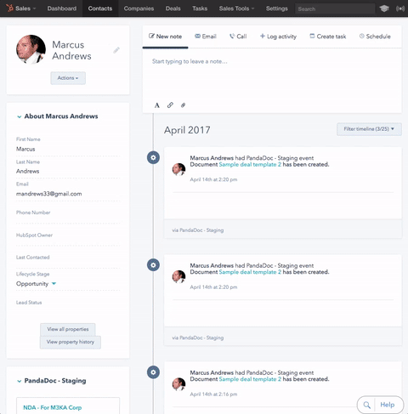408x414 pixels.
Task: Open the Filter timeline (3/25) dropdown
Action: coord(369,129)
